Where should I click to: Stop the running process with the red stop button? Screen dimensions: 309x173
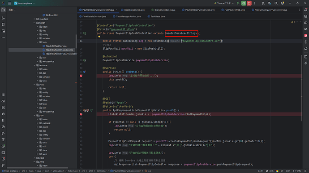[x=249, y=3]
